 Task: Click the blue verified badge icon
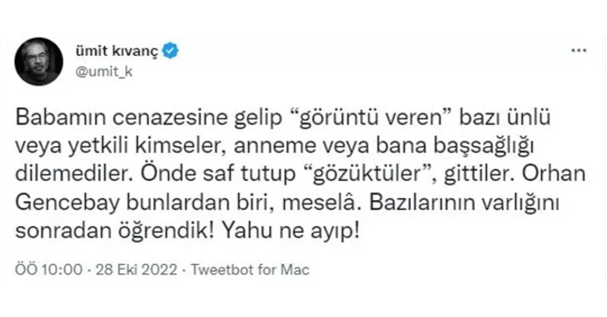170,51
